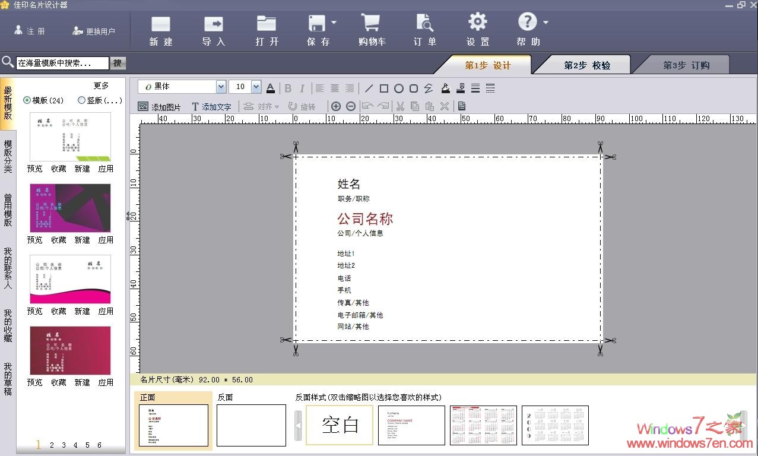The height and width of the screenshot is (456, 758).
Task: Click the 导入 import icon
Action: [214, 30]
